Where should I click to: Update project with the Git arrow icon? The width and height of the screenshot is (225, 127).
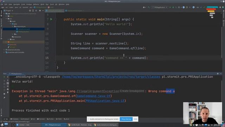(x=201, y=7)
